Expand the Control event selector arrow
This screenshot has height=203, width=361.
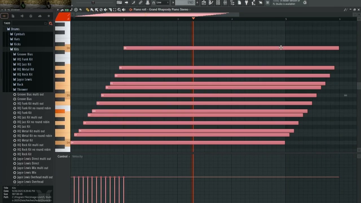pyautogui.click(x=69, y=156)
